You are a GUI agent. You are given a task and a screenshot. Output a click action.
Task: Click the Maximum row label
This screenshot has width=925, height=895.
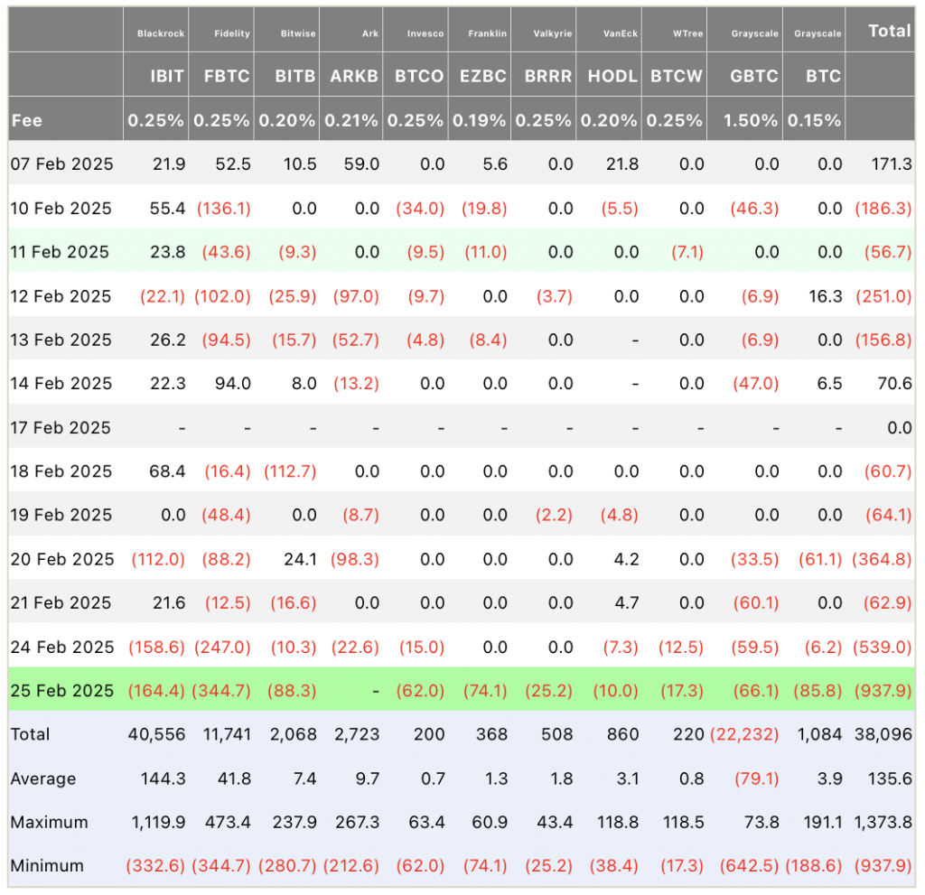click(x=49, y=823)
